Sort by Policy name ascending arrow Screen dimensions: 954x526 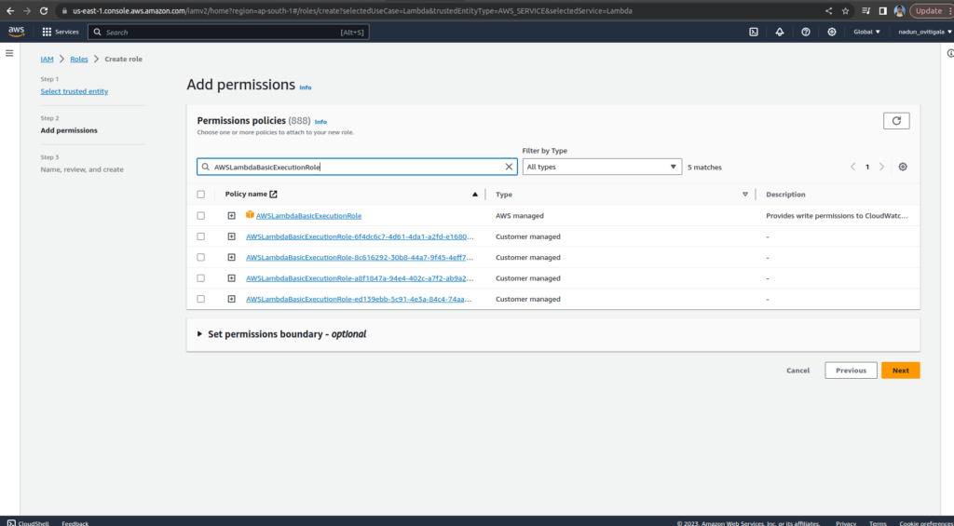[474, 195]
